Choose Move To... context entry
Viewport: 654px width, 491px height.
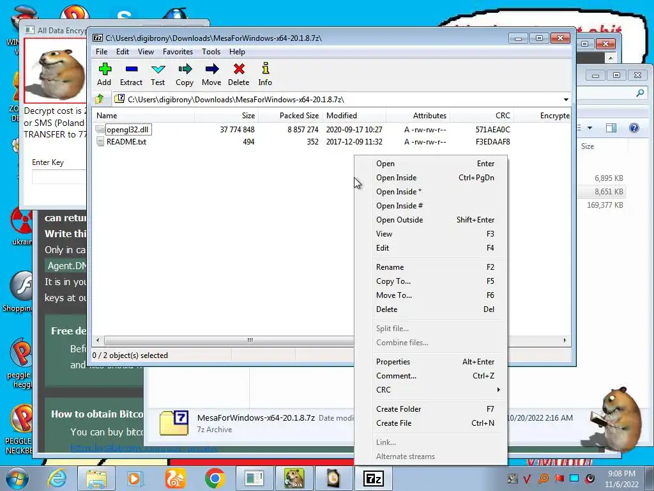click(431, 295)
